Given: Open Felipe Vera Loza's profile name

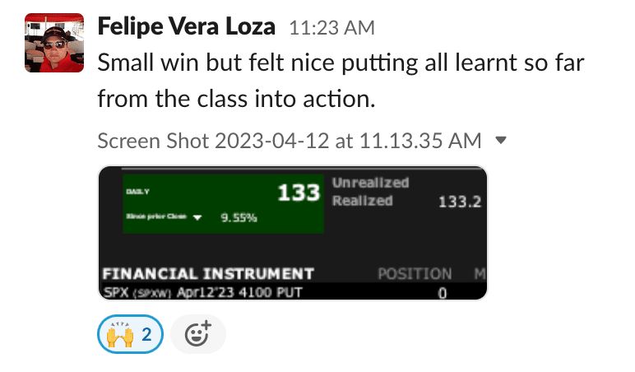Looking at the screenshot, I should pos(187,26).
